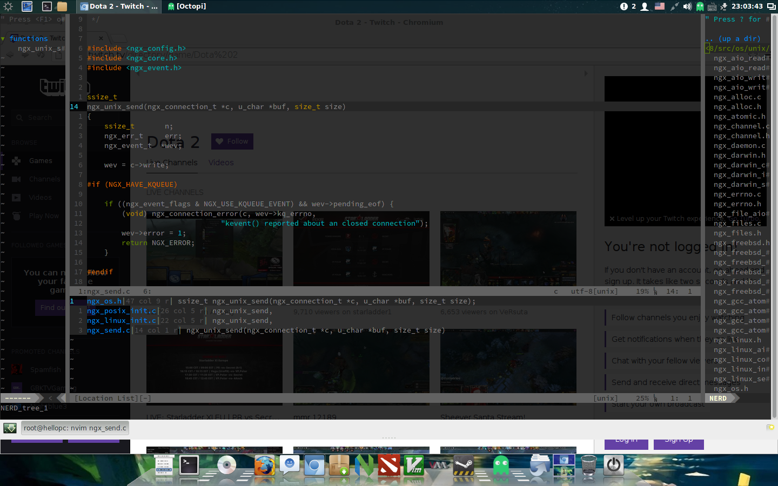This screenshot has height=486, width=778.
Task: Open ngx_darwin.h in NERDTree
Action: (x=739, y=156)
